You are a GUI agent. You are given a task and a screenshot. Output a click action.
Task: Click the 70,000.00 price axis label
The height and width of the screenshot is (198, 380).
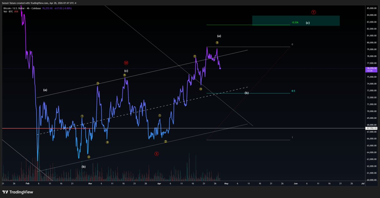pos(371,111)
